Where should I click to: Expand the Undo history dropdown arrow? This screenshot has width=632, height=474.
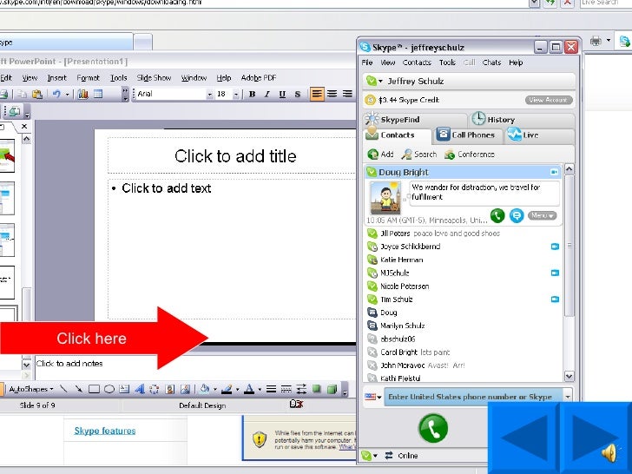tap(68, 95)
